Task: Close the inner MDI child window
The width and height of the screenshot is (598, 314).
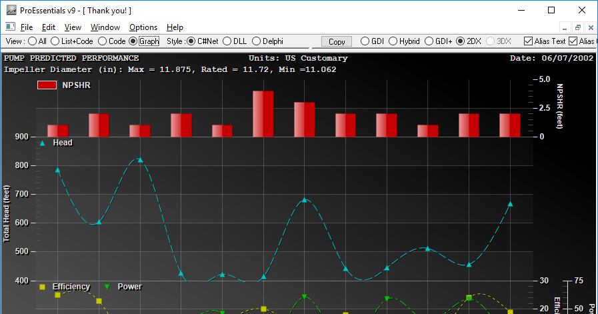Action: pyautogui.click(x=590, y=27)
